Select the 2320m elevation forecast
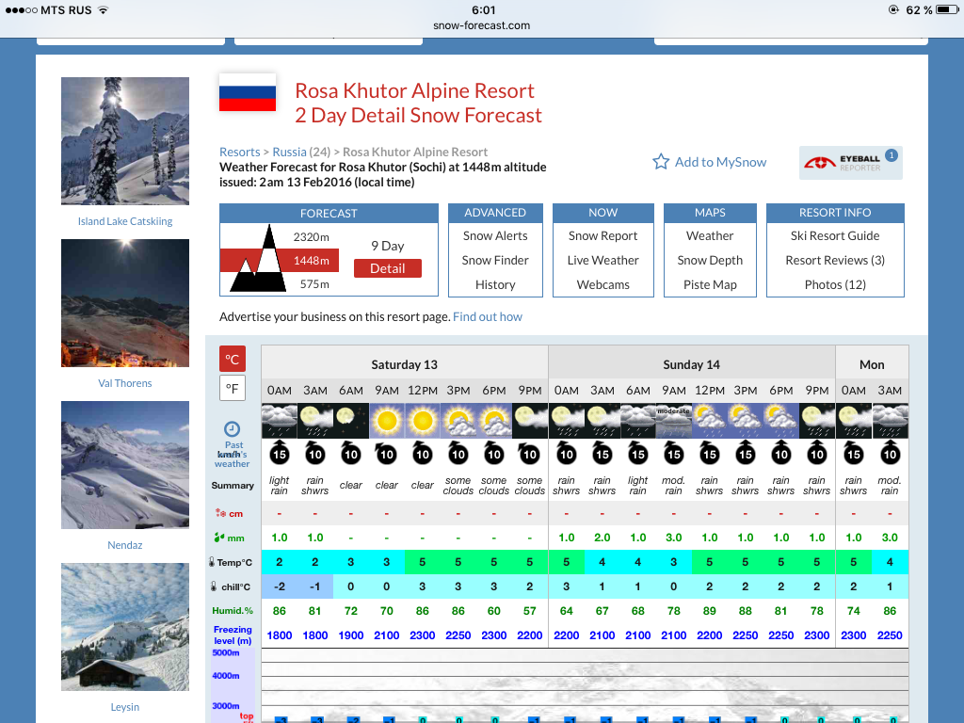Viewport: 964px width, 723px height. (311, 236)
